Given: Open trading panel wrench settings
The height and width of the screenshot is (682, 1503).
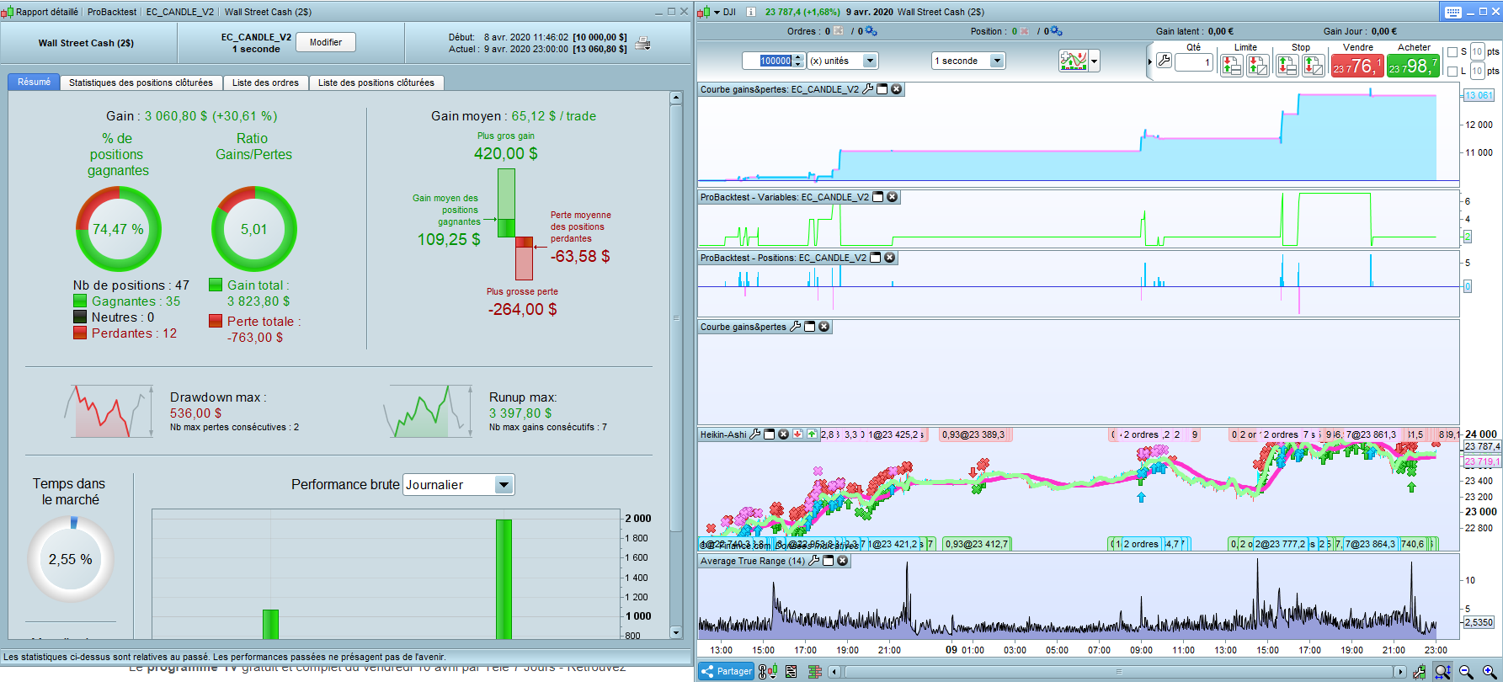Looking at the screenshot, I should click(x=1164, y=61).
